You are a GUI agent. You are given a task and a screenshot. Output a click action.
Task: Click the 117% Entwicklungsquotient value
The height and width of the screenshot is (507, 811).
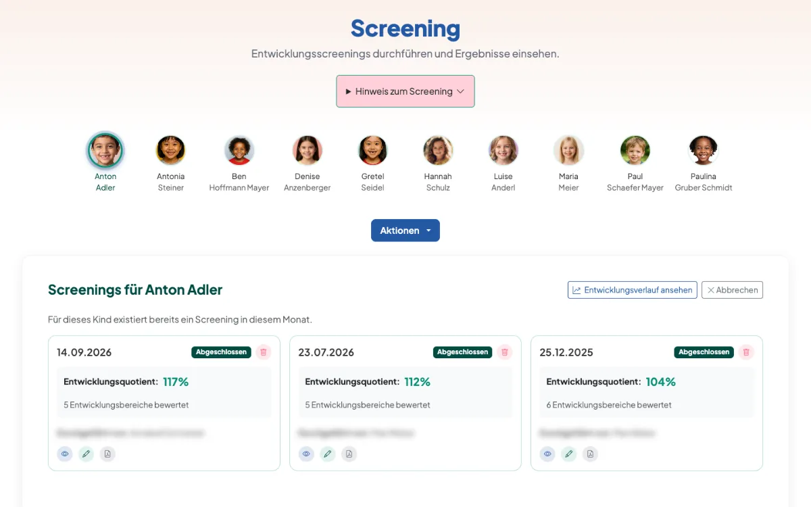tap(176, 382)
